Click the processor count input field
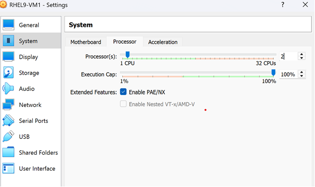This screenshot has width=315, height=187. 288,56
